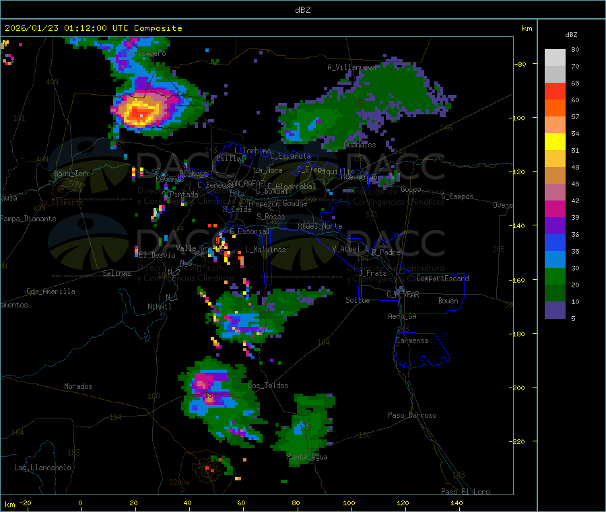Image resolution: width=606 pixels, height=512 pixels.
Task: Click the Atuel_Norte place label
Action: point(320,226)
